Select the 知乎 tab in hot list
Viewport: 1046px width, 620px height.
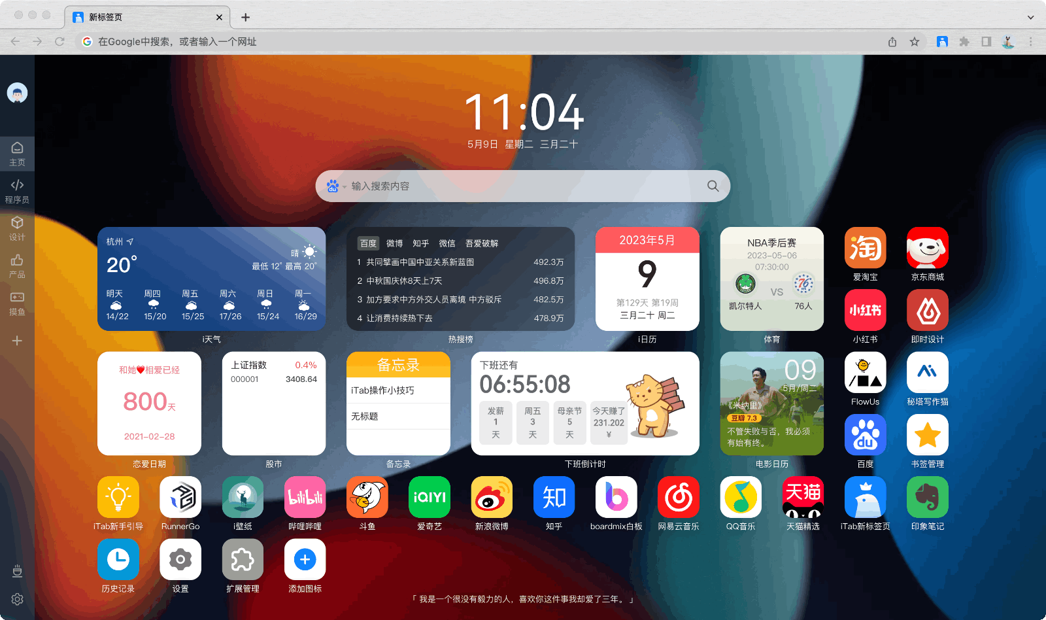coord(421,243)
